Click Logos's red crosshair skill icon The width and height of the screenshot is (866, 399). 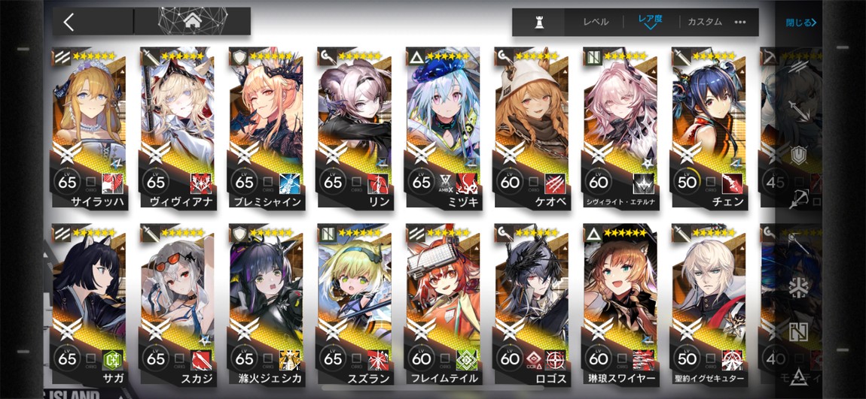[x=555, y=358]
